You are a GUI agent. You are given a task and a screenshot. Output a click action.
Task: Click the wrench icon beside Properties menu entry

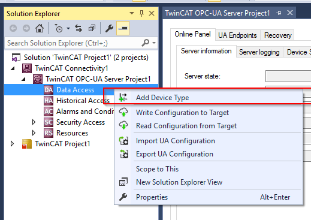[x=123, y=197]
